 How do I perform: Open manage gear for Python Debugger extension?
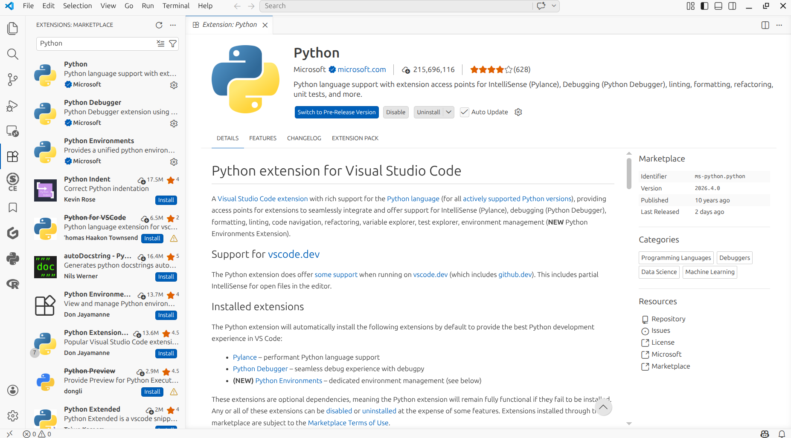(174, 124)
